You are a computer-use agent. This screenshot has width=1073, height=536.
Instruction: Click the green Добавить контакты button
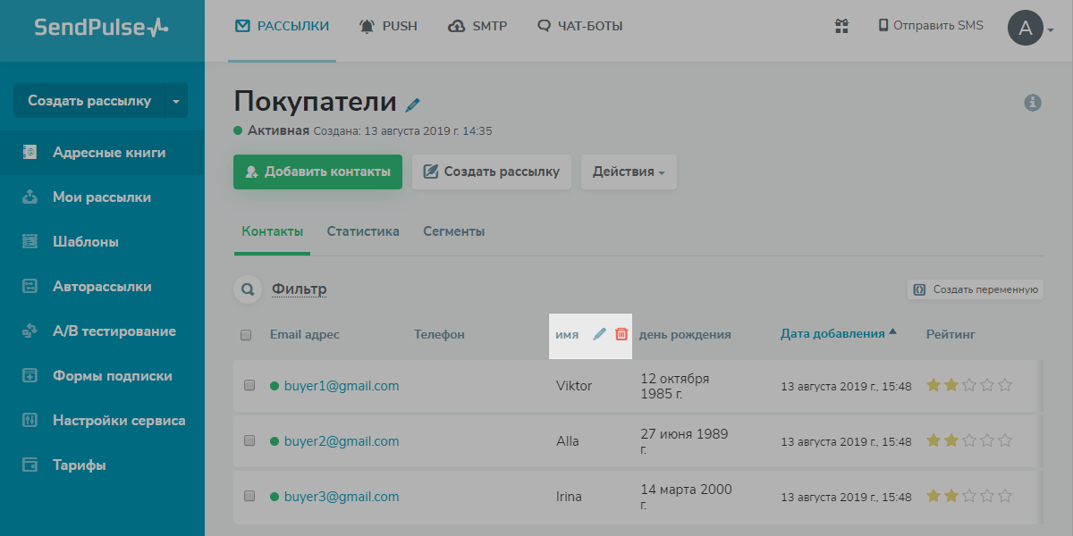[317, 172]
